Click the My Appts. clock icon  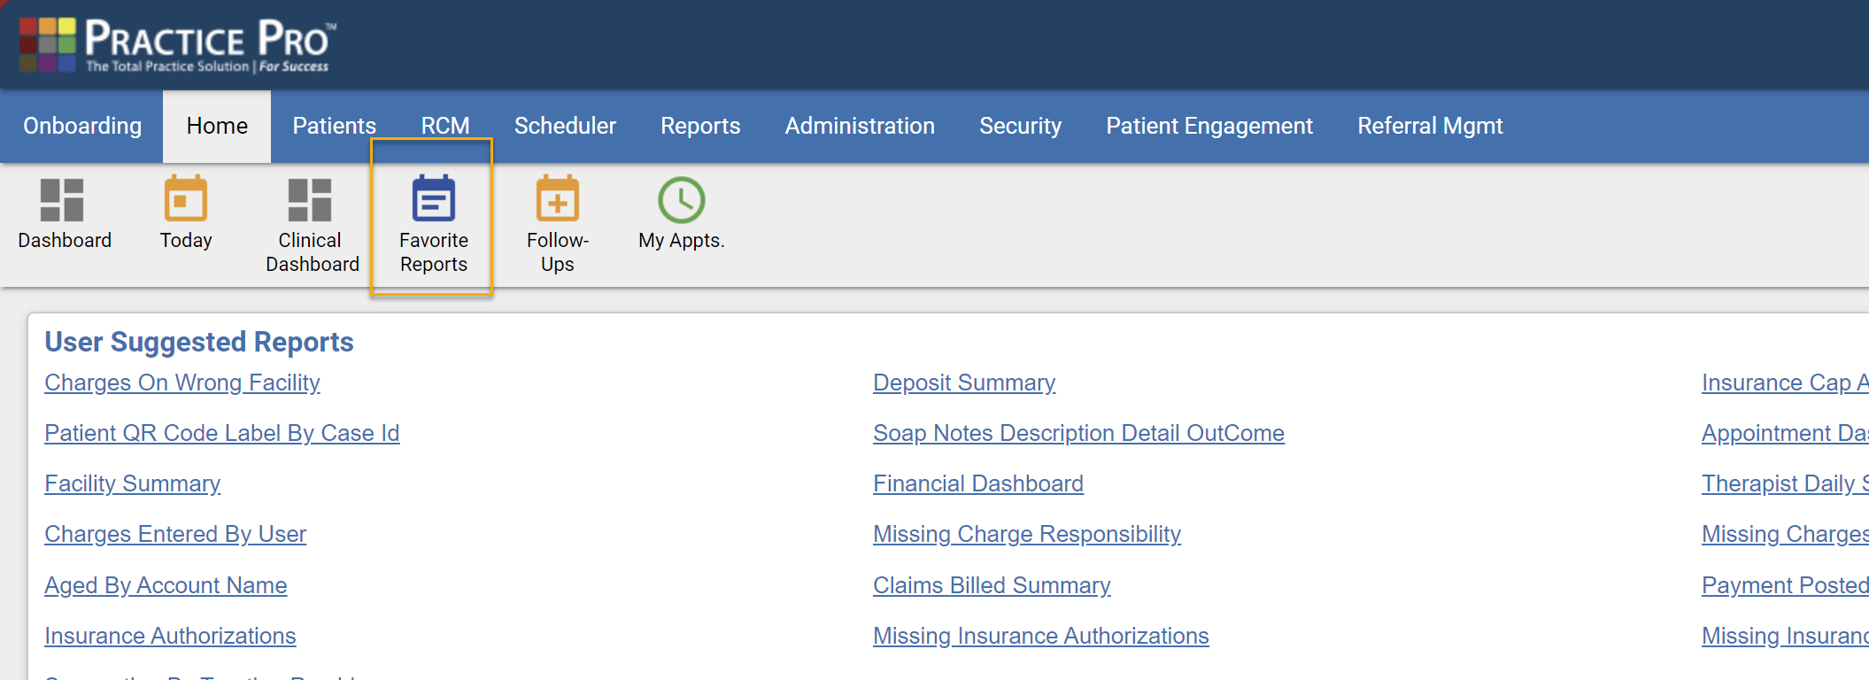coord(681,200)
